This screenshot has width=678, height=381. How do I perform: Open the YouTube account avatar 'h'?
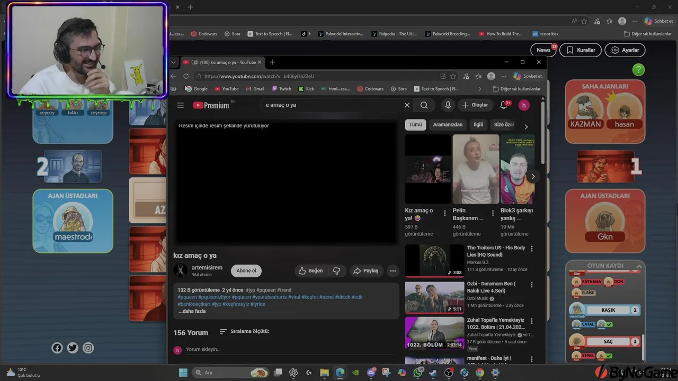[x=524, y=105]
